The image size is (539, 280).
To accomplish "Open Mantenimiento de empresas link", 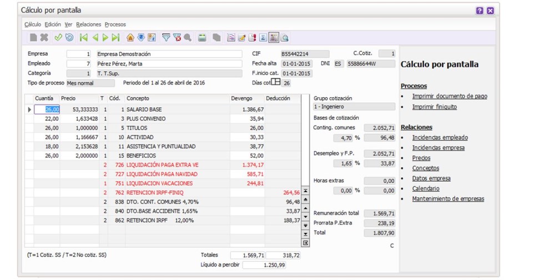I will point(448,199).
